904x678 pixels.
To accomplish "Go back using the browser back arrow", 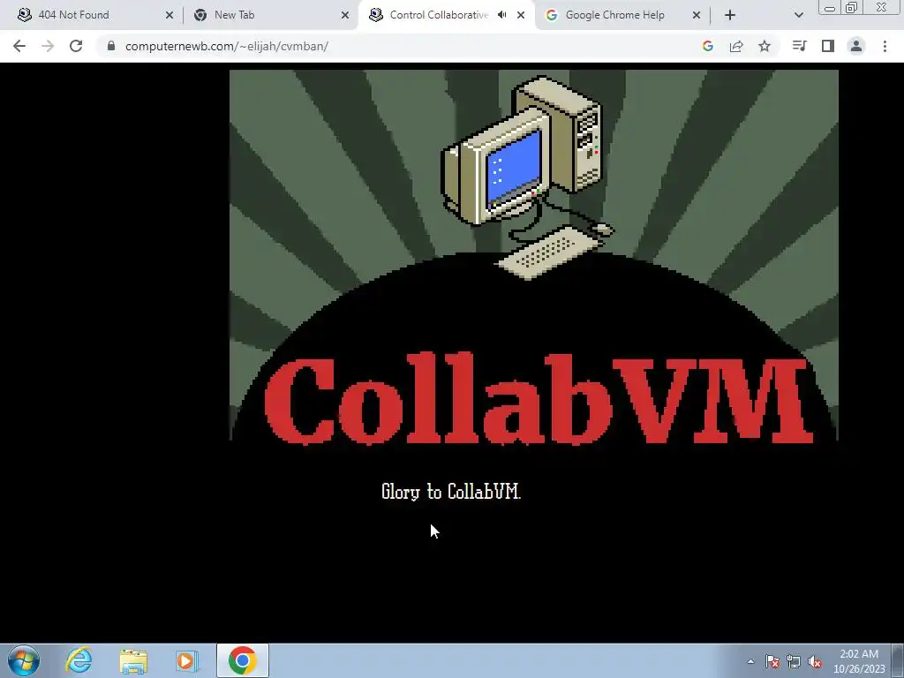I will pyautogui.click(x=19, y=46).
